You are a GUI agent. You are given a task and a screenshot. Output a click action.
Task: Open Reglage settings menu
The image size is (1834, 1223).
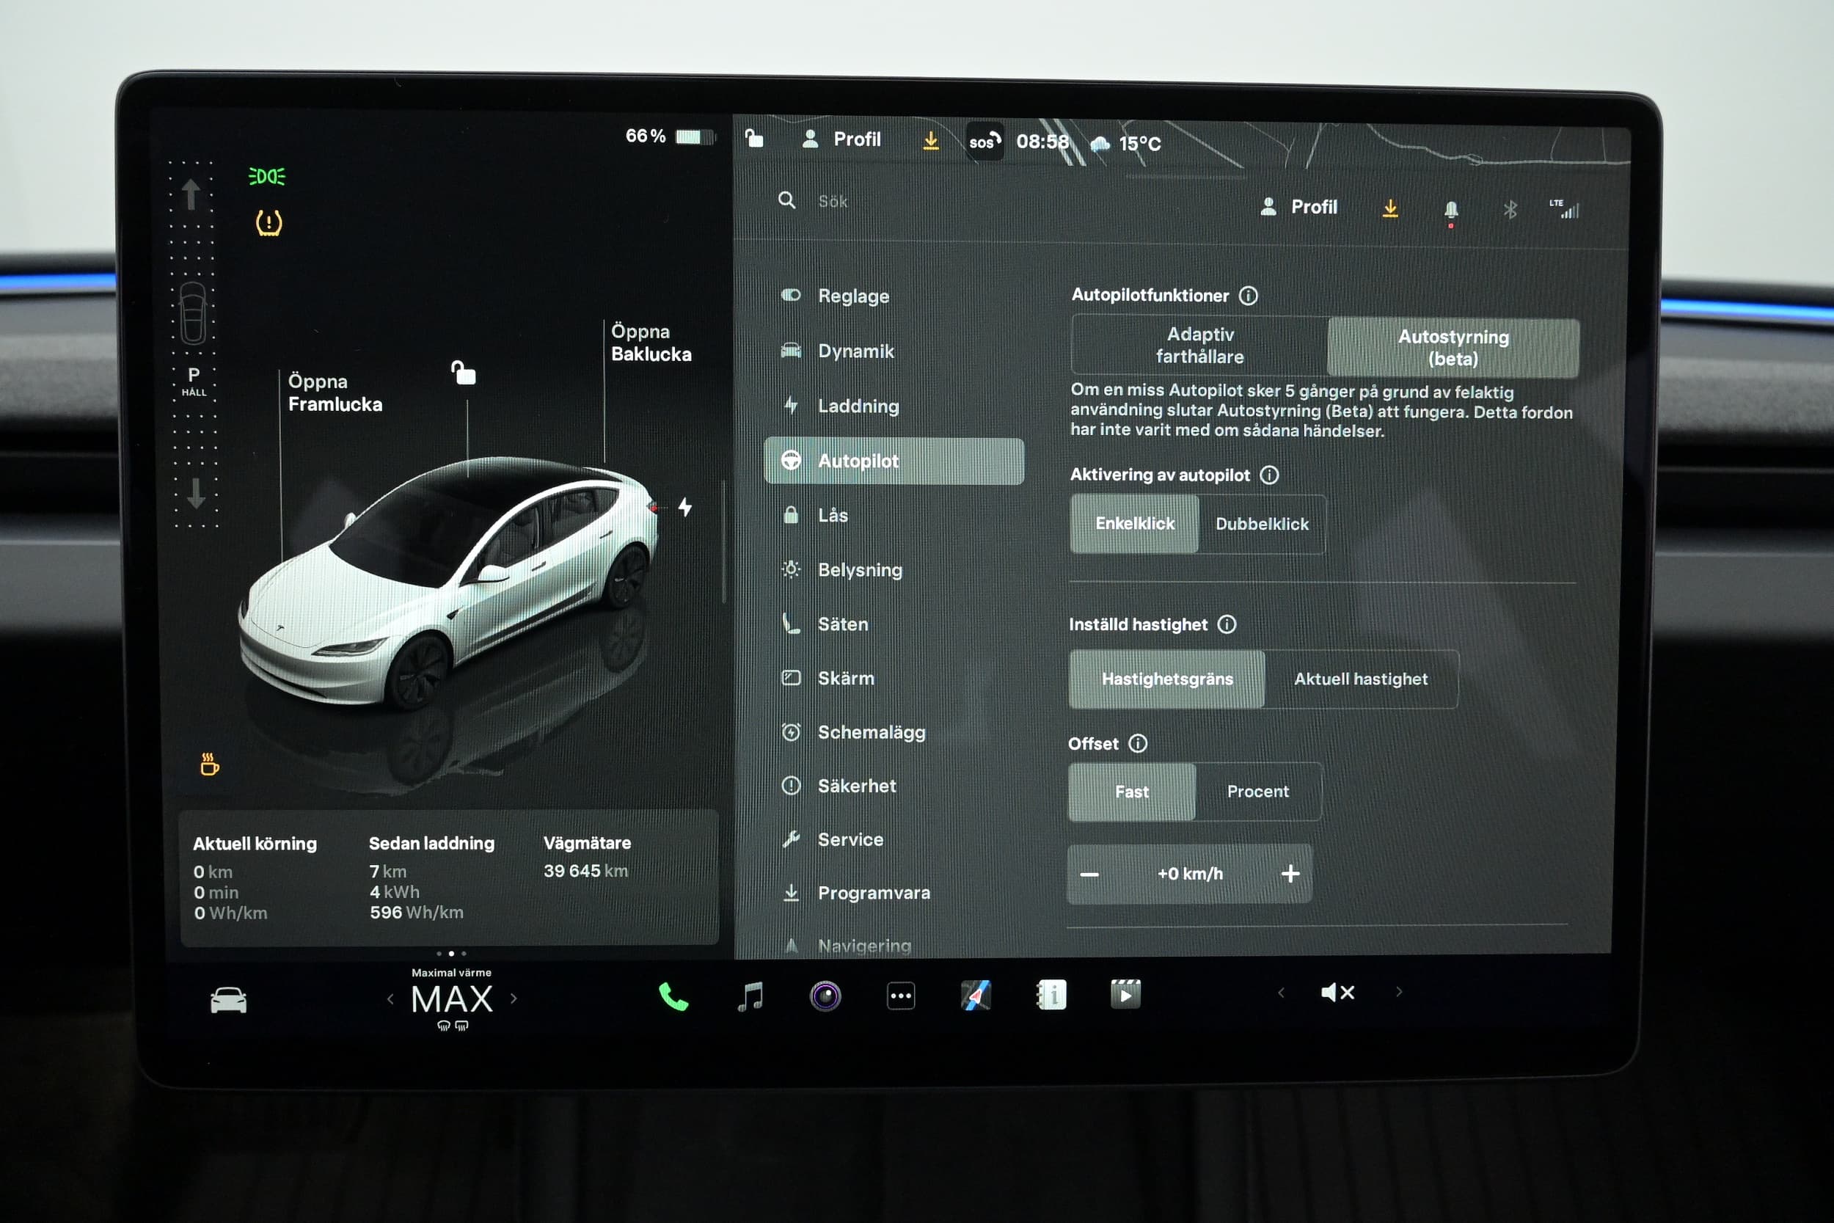pos(894,296)
